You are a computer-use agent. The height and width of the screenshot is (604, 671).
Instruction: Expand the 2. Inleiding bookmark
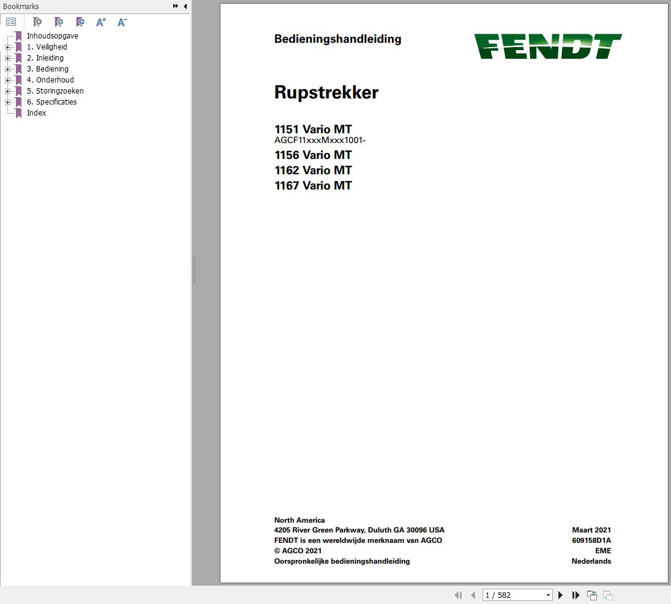(x=8, y=58)
